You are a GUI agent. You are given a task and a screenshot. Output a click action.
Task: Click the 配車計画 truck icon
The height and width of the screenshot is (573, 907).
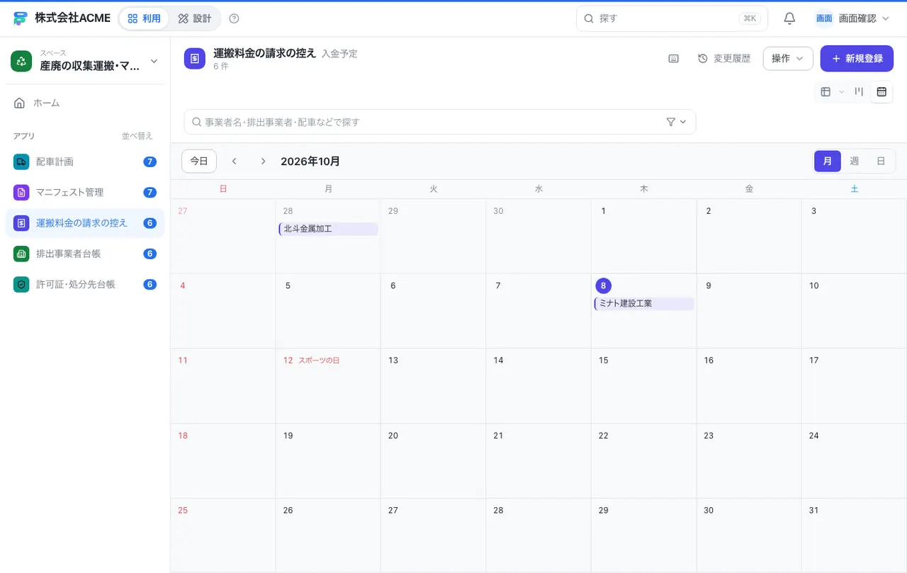pyautogui.click(x=21, y=161)
